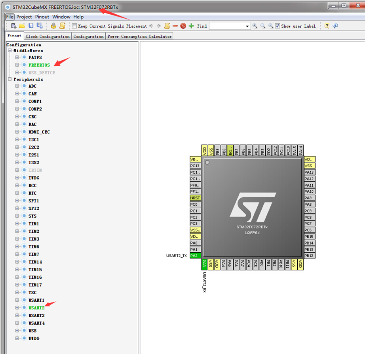The image size is (365, 354).
Task: Expand the USART2 tree node
Action: point(17,308)
